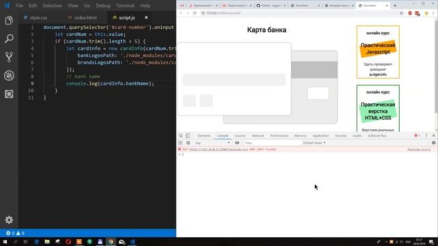Click the favicon.ico:1 source link
The image size is (438, 246).
[x=419, y=150]
